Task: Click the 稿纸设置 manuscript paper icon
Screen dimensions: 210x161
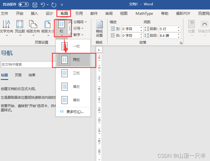Action: 99,24
